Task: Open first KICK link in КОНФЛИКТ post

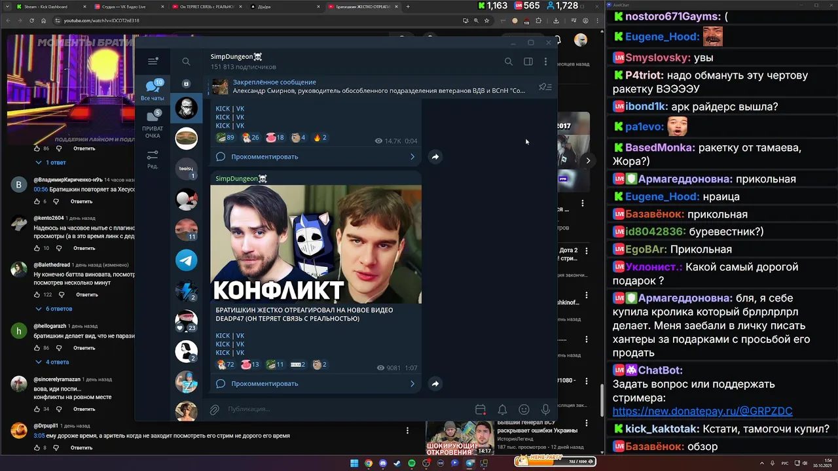Action: 223,336
